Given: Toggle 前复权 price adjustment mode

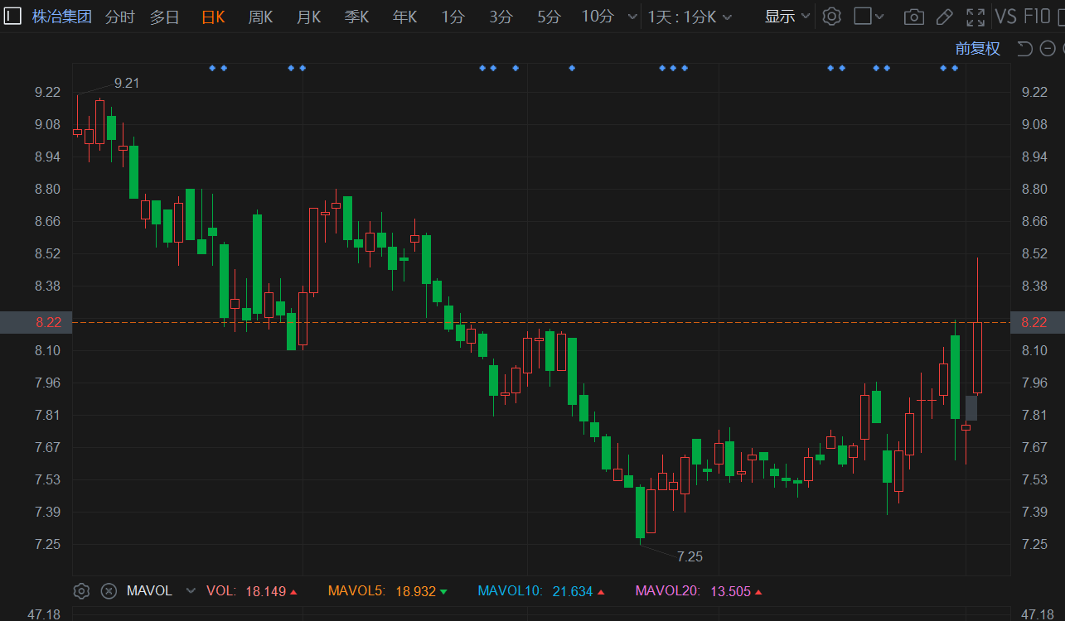Looking at the screenshot, I should (x=977, y=49).
